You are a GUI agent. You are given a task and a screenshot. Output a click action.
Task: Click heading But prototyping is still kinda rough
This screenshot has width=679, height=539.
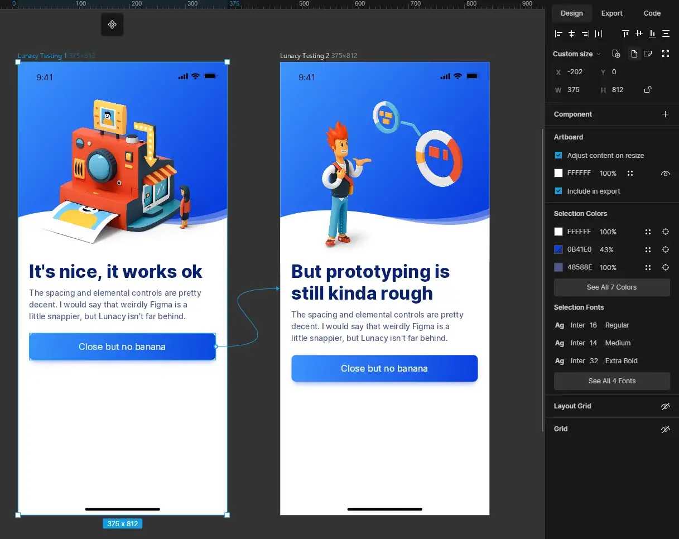pyautogui.click(x=370, y=282)
